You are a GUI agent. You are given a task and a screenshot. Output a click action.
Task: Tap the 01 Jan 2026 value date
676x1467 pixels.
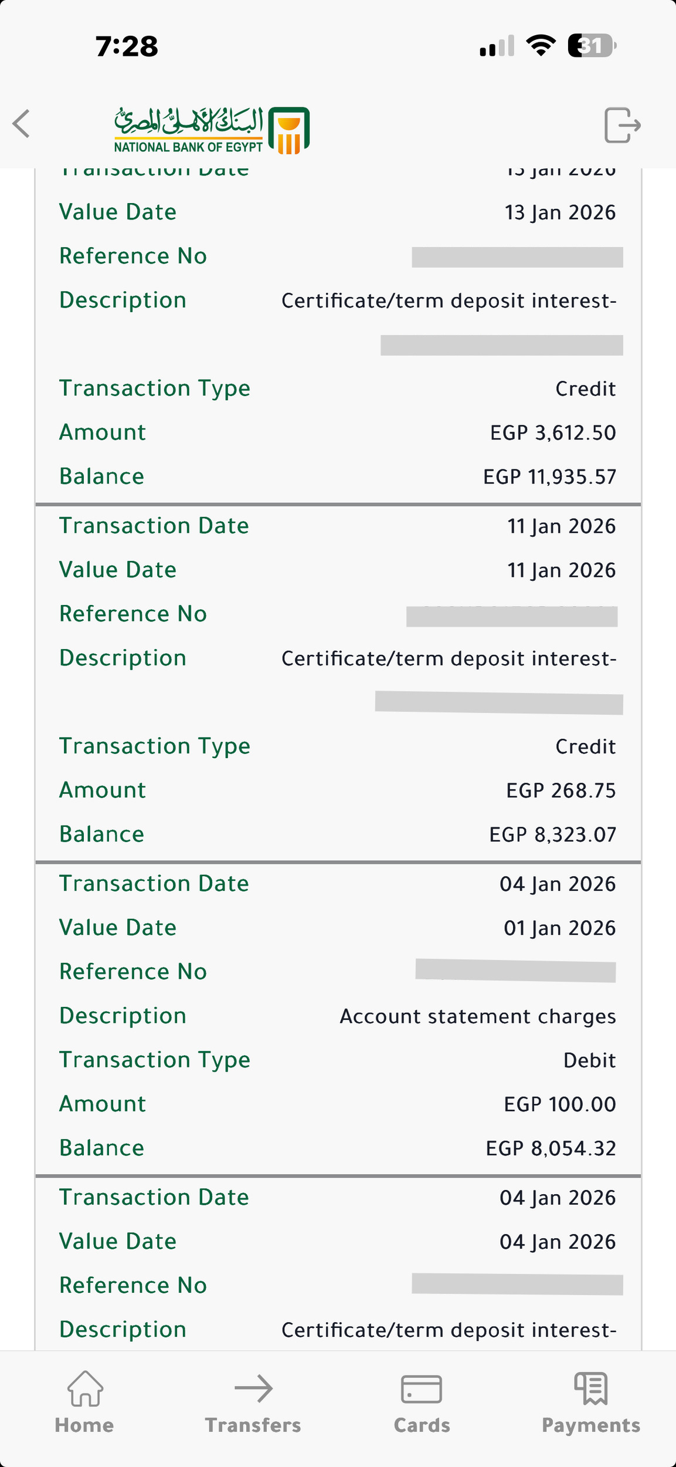(560, 928)
